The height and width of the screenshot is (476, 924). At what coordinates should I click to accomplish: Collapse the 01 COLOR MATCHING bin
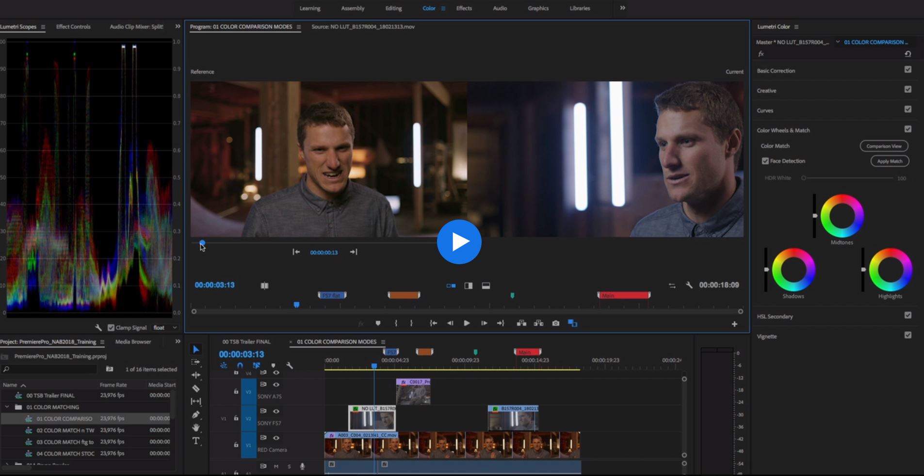(x=7, y=407)
